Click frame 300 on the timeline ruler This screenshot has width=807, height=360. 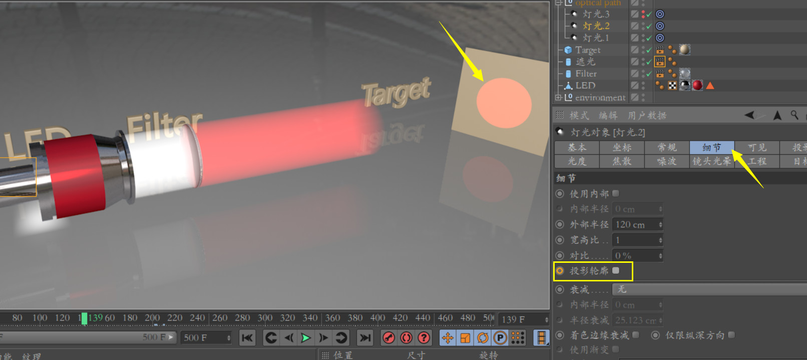click(x=265, y=318)
